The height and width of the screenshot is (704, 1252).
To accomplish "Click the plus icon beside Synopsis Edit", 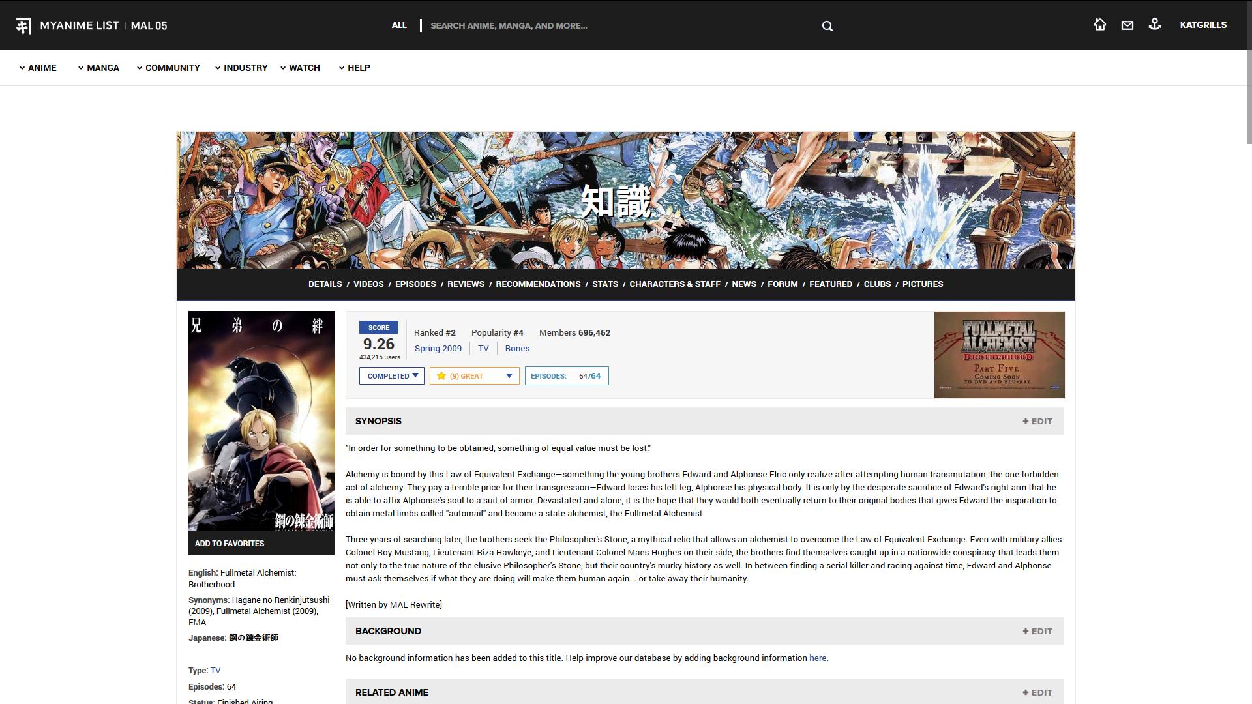I will pos(1025,421).
